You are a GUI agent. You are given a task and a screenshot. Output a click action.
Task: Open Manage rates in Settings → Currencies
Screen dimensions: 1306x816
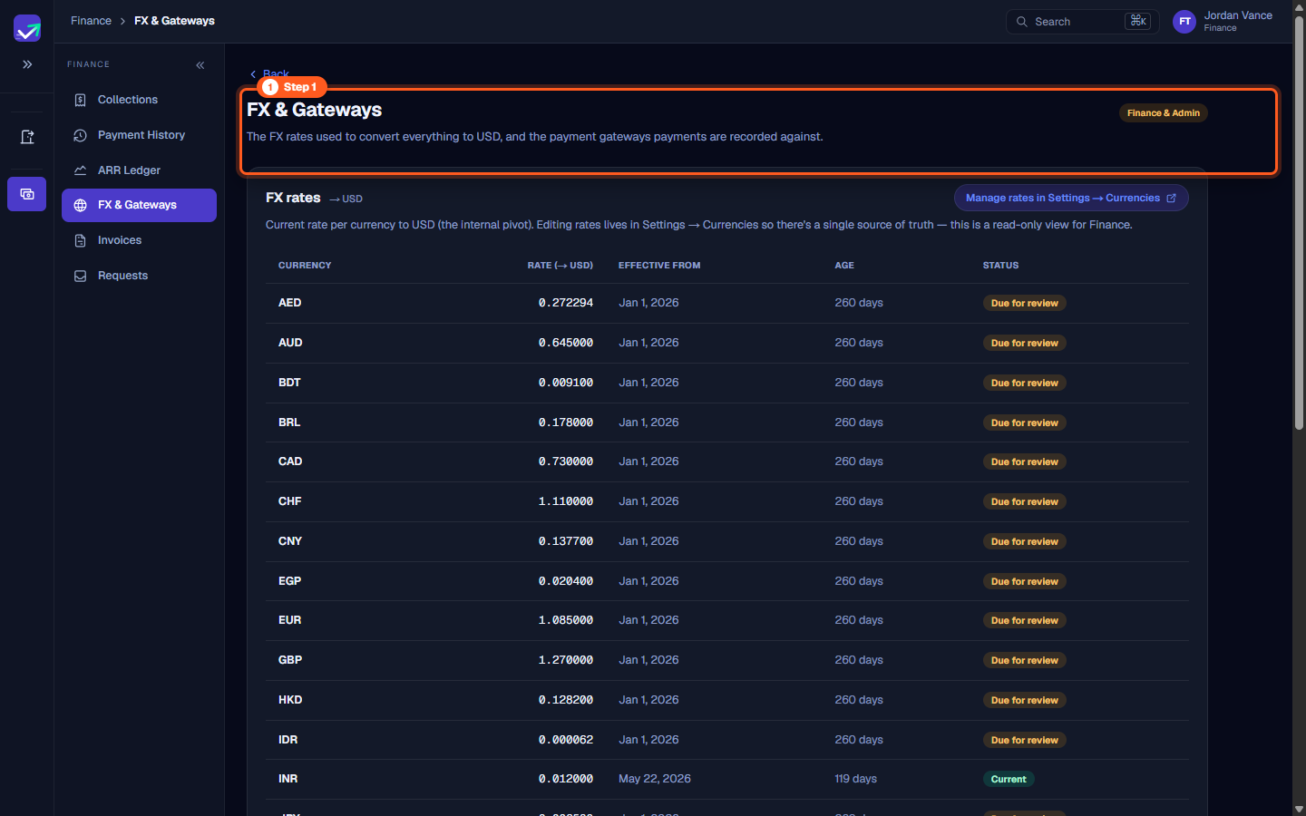click(1071, 198)
